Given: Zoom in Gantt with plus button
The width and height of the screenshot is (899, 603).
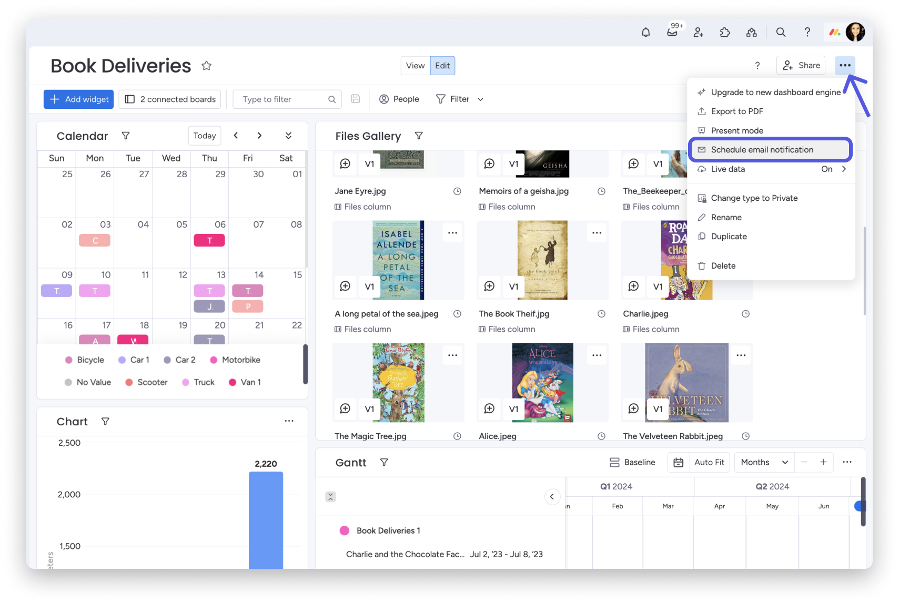Looking at the screenshot, I should coord(823,462).
